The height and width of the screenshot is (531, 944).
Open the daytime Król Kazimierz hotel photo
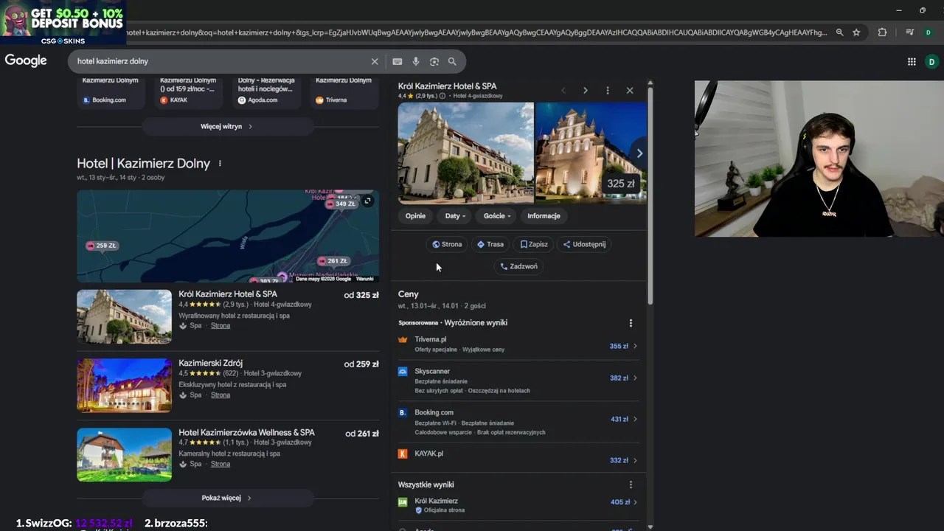point(466,153)
